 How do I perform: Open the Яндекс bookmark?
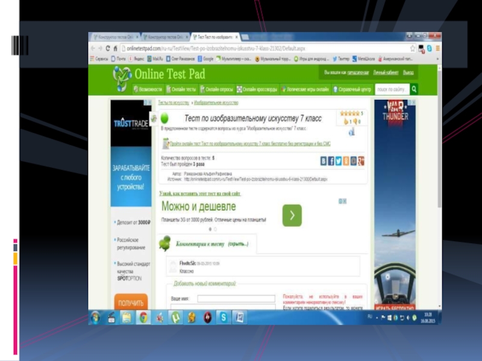point(137,58)
